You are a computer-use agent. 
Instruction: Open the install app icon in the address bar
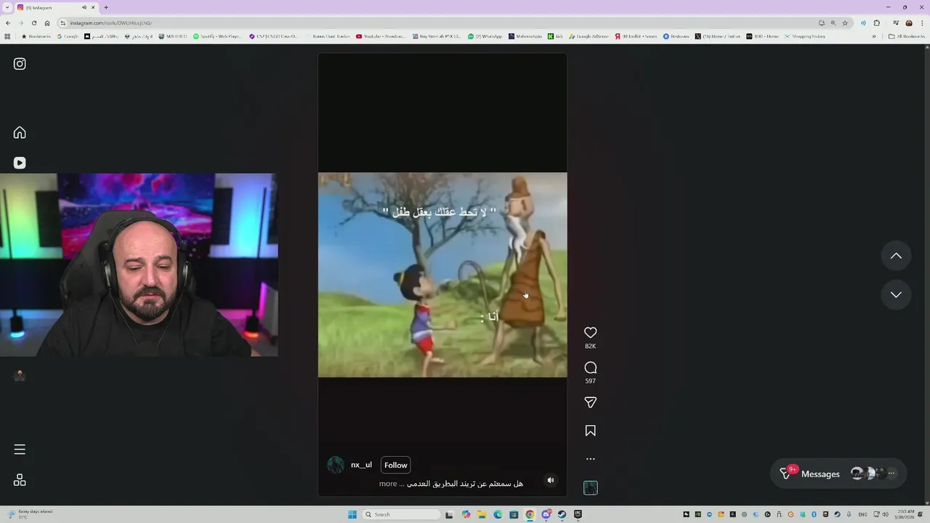click(x=822, y=23)
